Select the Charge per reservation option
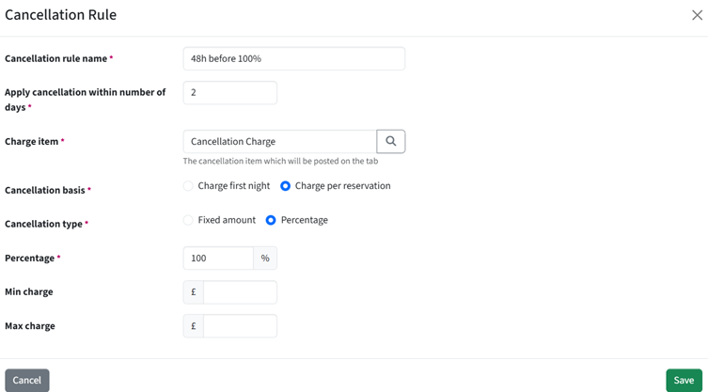This screenshot has width=708, height=392. (x=286, y=186)
